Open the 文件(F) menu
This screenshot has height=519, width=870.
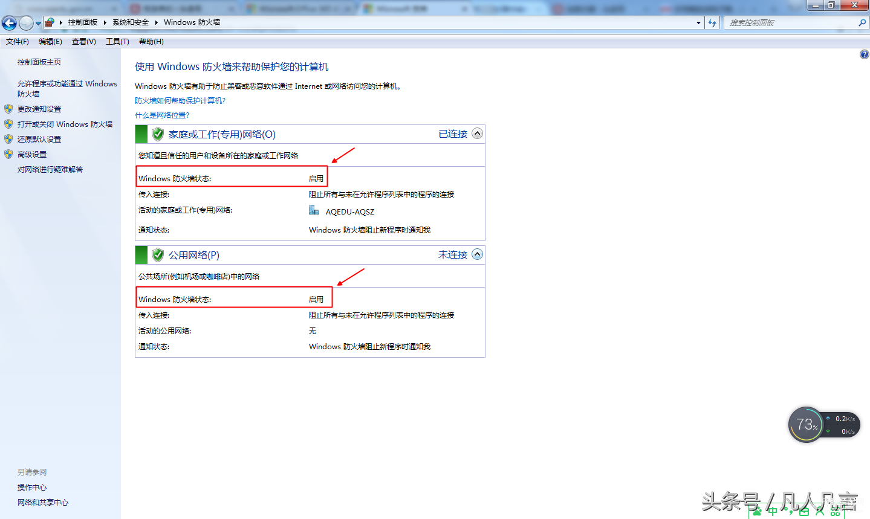pyautogui.click(x=18, y=42)
